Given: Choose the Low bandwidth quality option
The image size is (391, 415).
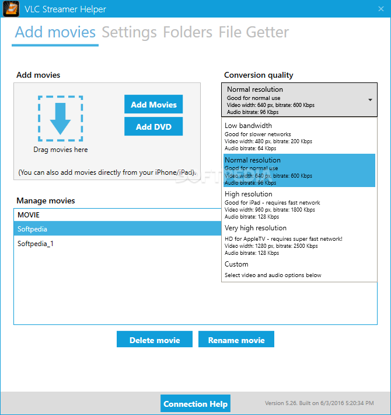Looking at the screenshot, I should click(299, 136).
